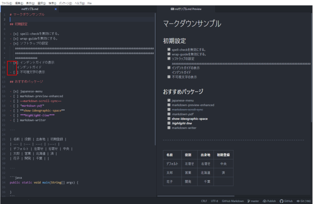This screenshot has height=204, width=313.
Task: Toggle wrap-guideを無効にする checkbox in preview
Action: pyautogui.click(x=169, y=54)
